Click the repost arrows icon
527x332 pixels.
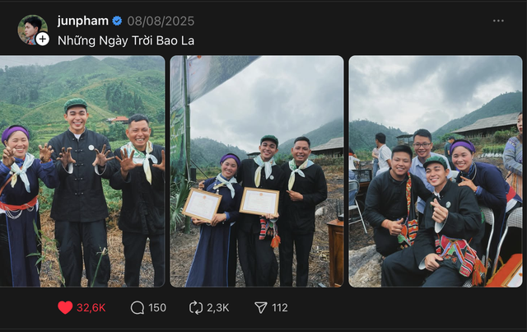[196, 307]
